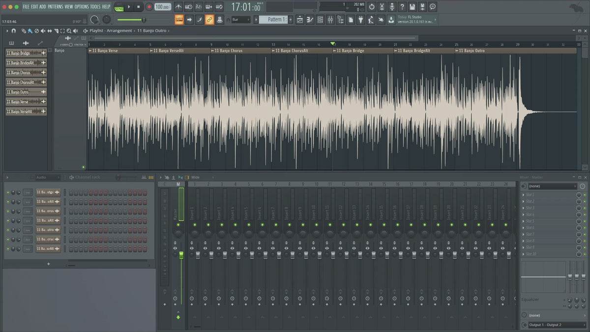Open the OPTIONS menu
Image resolution: width=590 pixels, height=332 pixels.
click(82, 7)
